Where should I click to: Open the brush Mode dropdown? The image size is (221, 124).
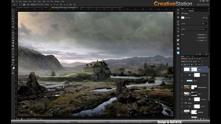coord(37,4)
